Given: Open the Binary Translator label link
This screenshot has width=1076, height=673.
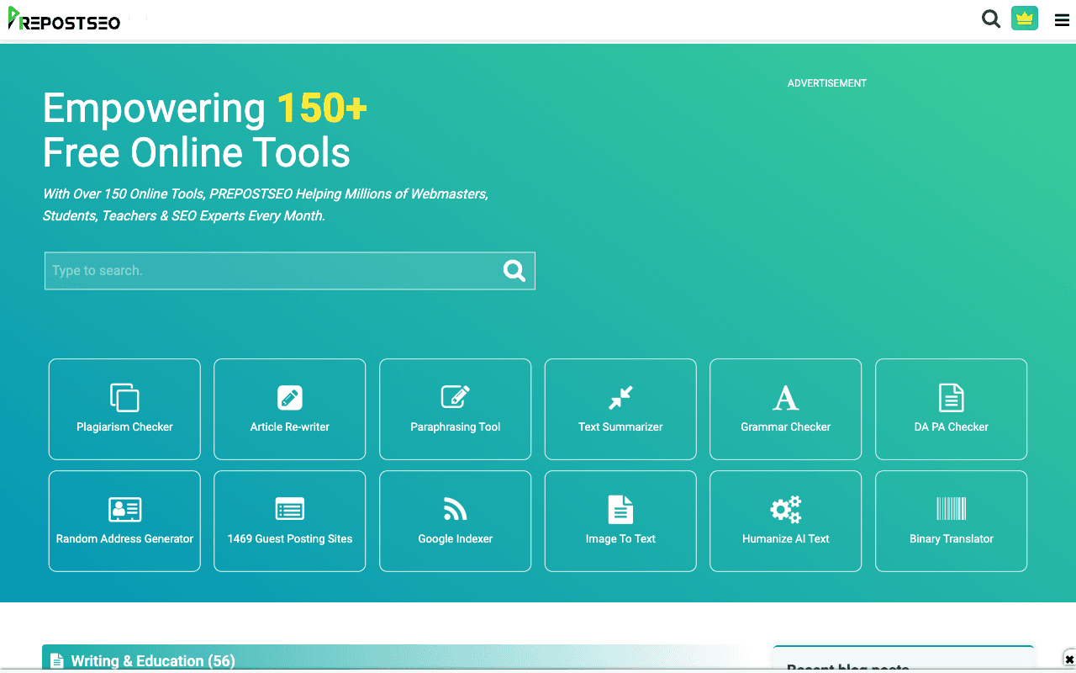Looking at the screenshot, I should point(951,538).
